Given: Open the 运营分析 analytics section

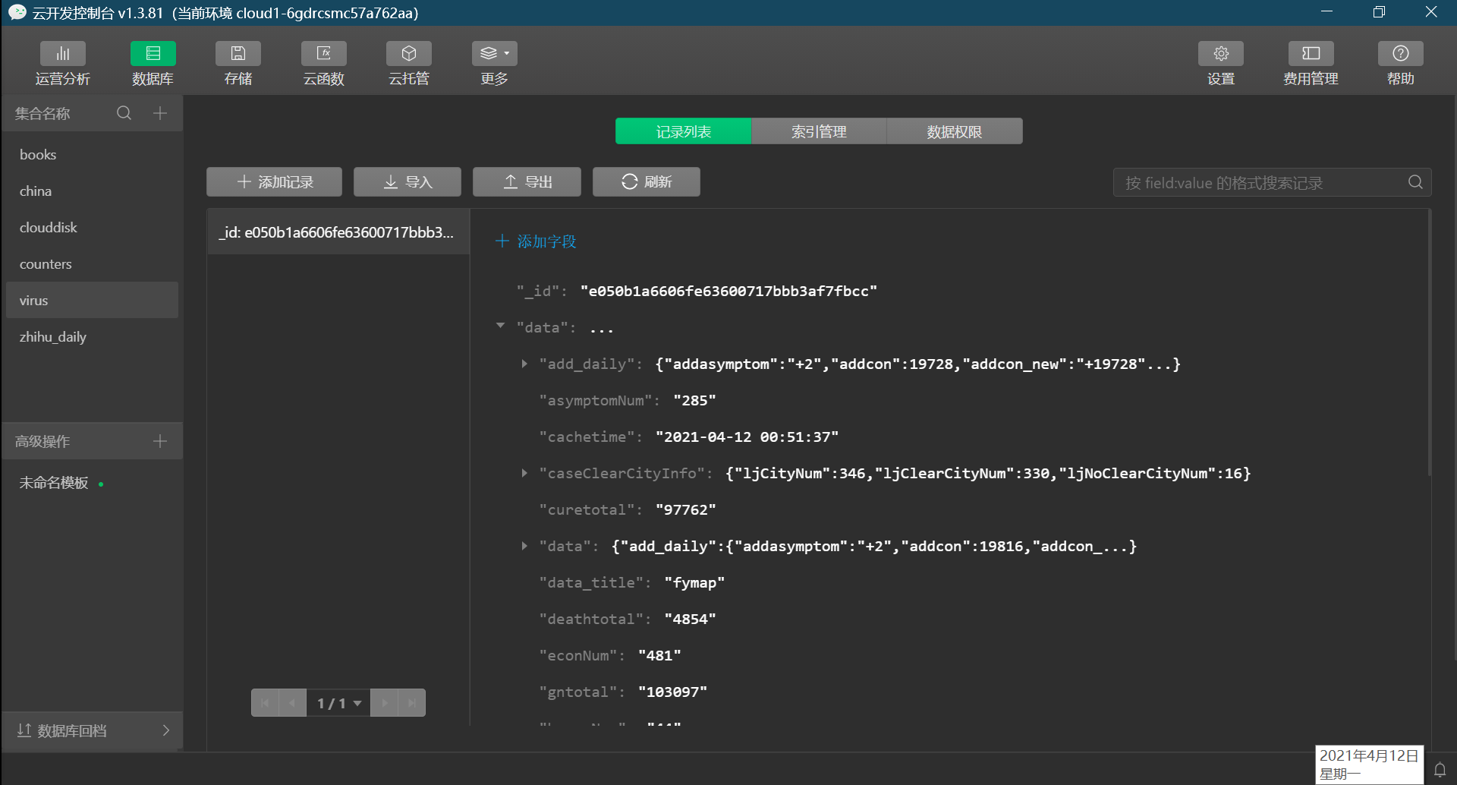Looking at the screenshot, I should tap(62, 64).
